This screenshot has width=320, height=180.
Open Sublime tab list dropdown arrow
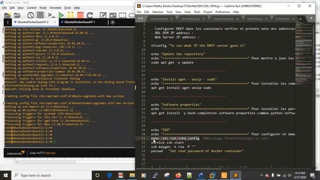(311, 18)
